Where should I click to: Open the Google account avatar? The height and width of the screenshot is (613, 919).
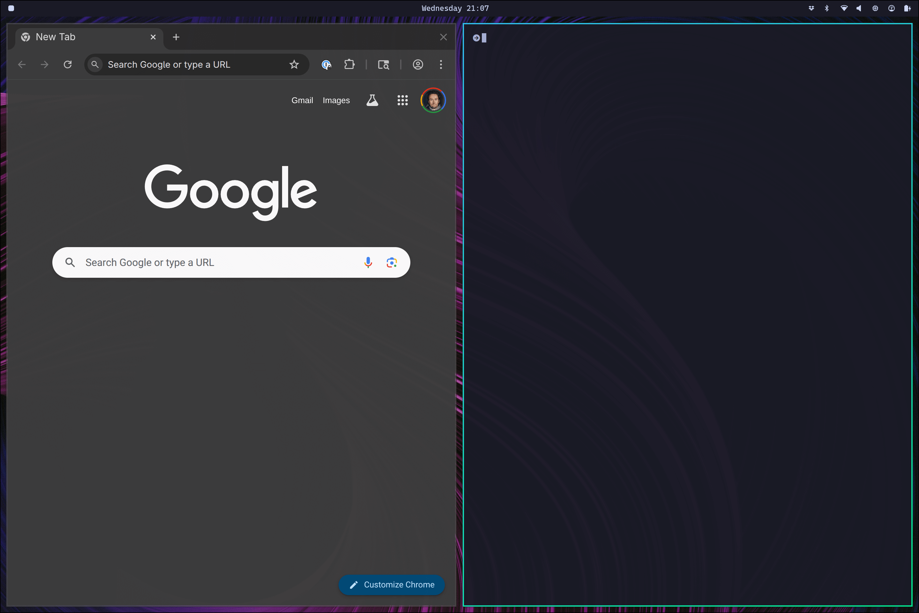click(433, 101)
